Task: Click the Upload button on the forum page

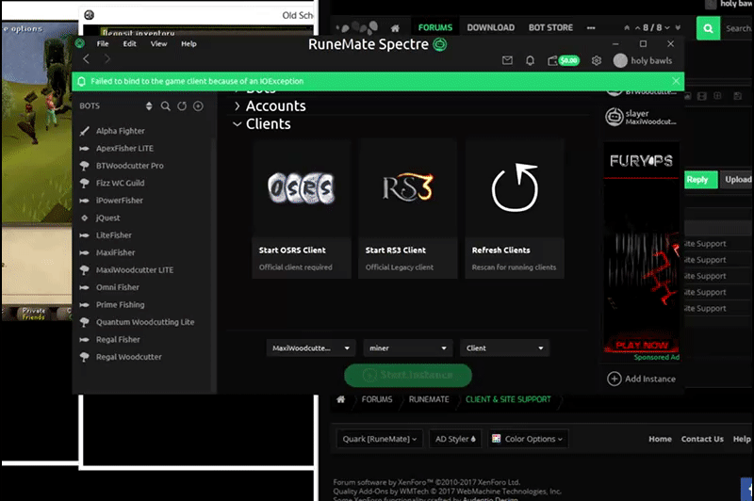Action: (x=737, y=180)
